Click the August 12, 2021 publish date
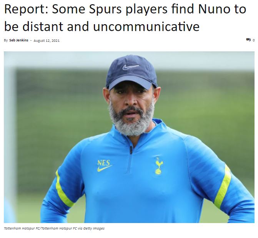Image resolution: width=258 pixels, height=238 pixels. (47, 41)
